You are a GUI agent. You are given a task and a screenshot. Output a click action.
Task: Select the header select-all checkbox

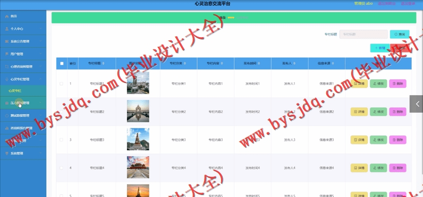coord(62,64)
